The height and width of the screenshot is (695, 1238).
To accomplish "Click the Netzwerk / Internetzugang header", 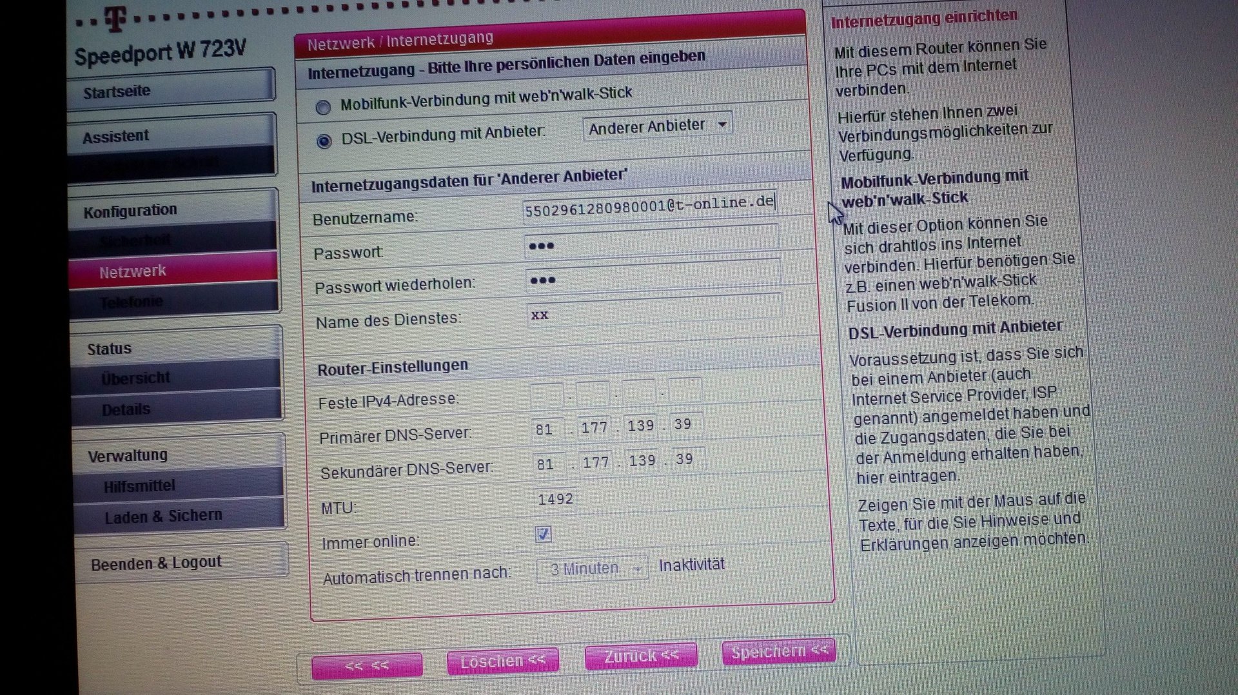I will point(400,41).
